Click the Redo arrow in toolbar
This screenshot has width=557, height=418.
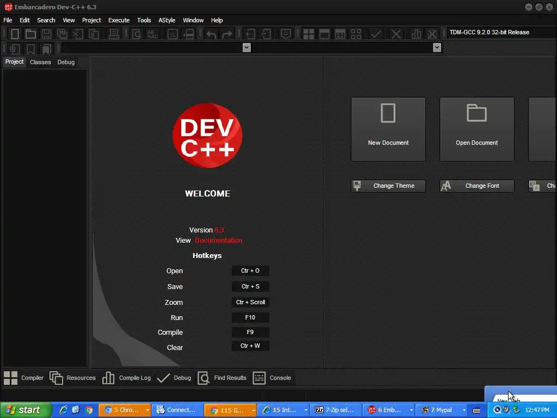click(x=227, y=34)
